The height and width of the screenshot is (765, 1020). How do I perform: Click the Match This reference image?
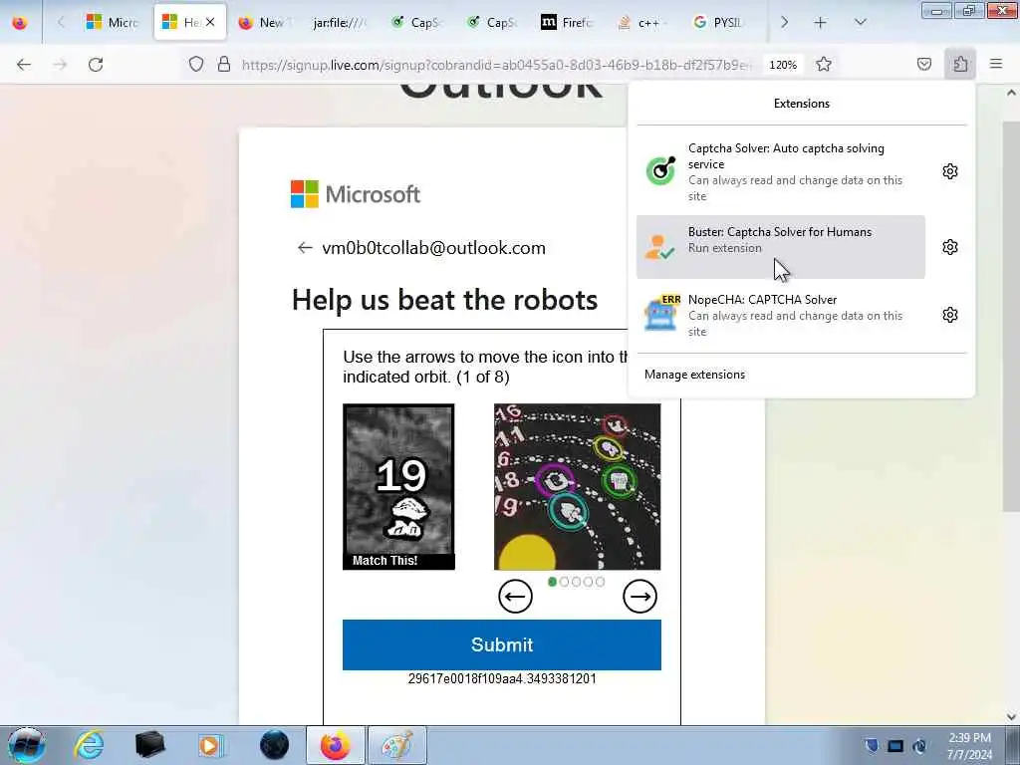point(398,486)
